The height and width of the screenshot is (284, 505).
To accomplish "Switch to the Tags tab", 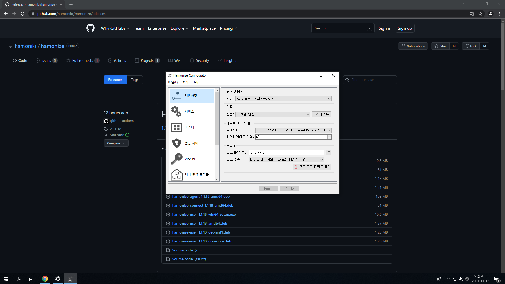I will coord(135,80).
